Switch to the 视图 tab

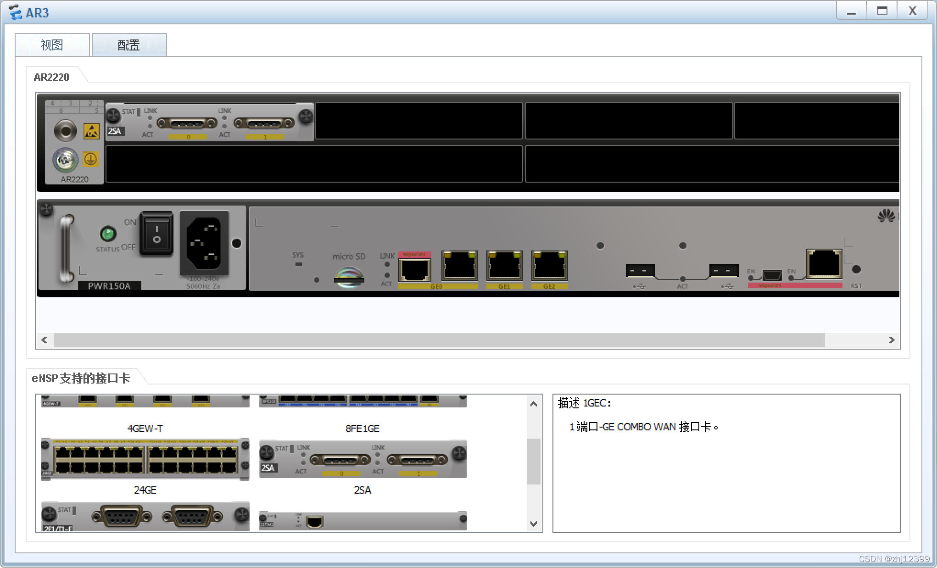pos(52,45)
